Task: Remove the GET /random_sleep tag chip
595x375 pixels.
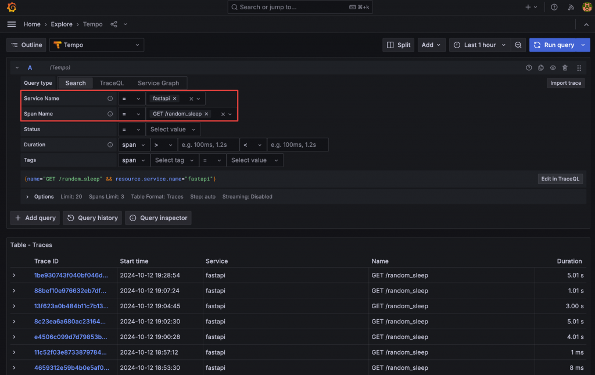Action: pos(206,114)
